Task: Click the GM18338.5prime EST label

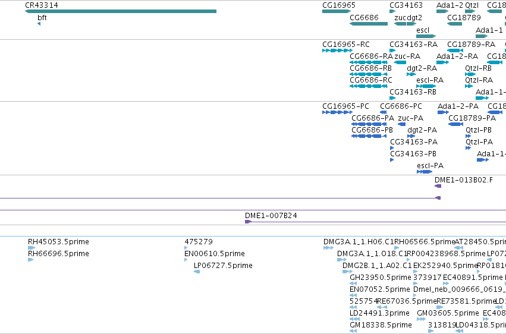Action: (x=381, y=325)
